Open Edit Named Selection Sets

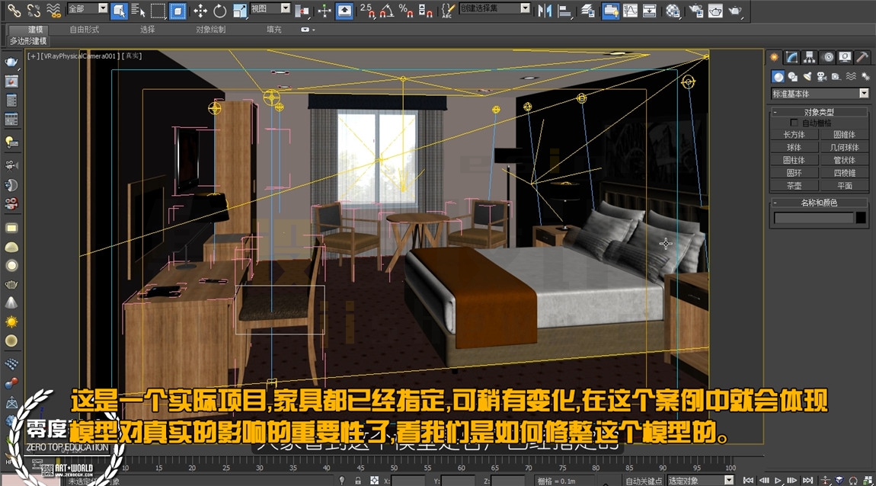(x=447, y=10)
